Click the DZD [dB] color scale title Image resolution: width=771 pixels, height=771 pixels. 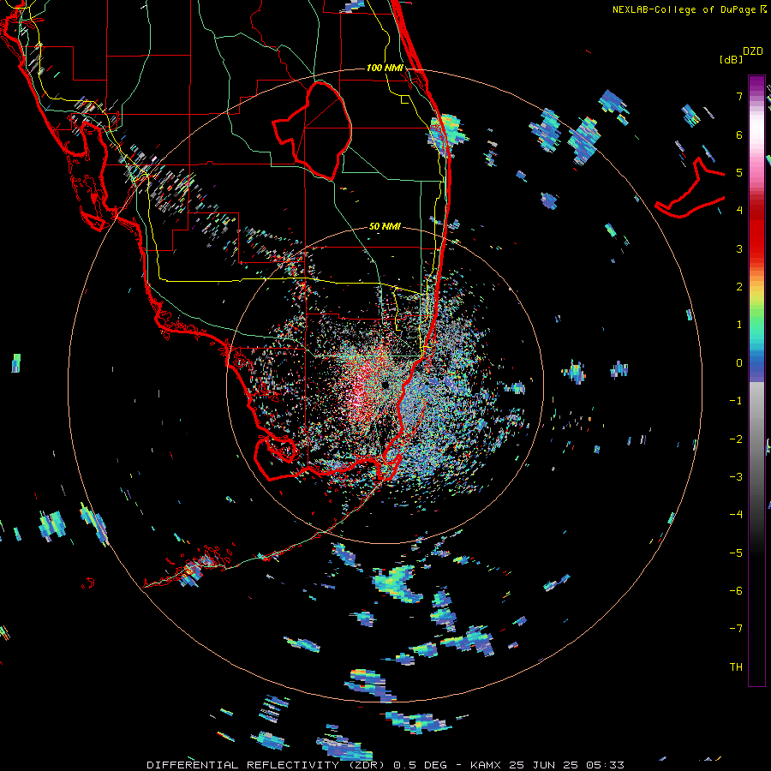click(741, 55)
